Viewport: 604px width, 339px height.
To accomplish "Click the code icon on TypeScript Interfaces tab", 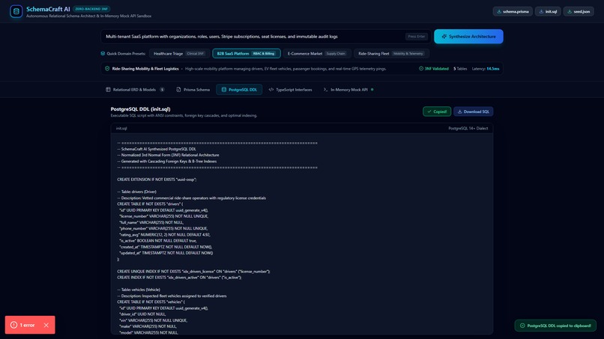I will point(271,90).
